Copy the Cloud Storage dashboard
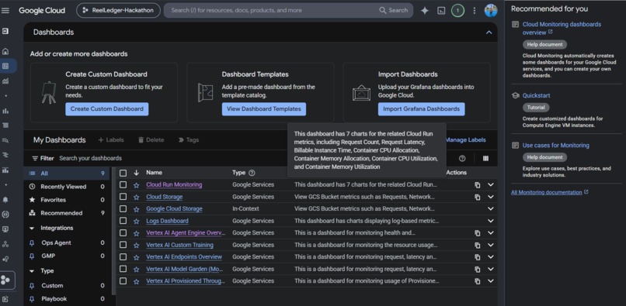The image size is (626, 306). (477, 198)
